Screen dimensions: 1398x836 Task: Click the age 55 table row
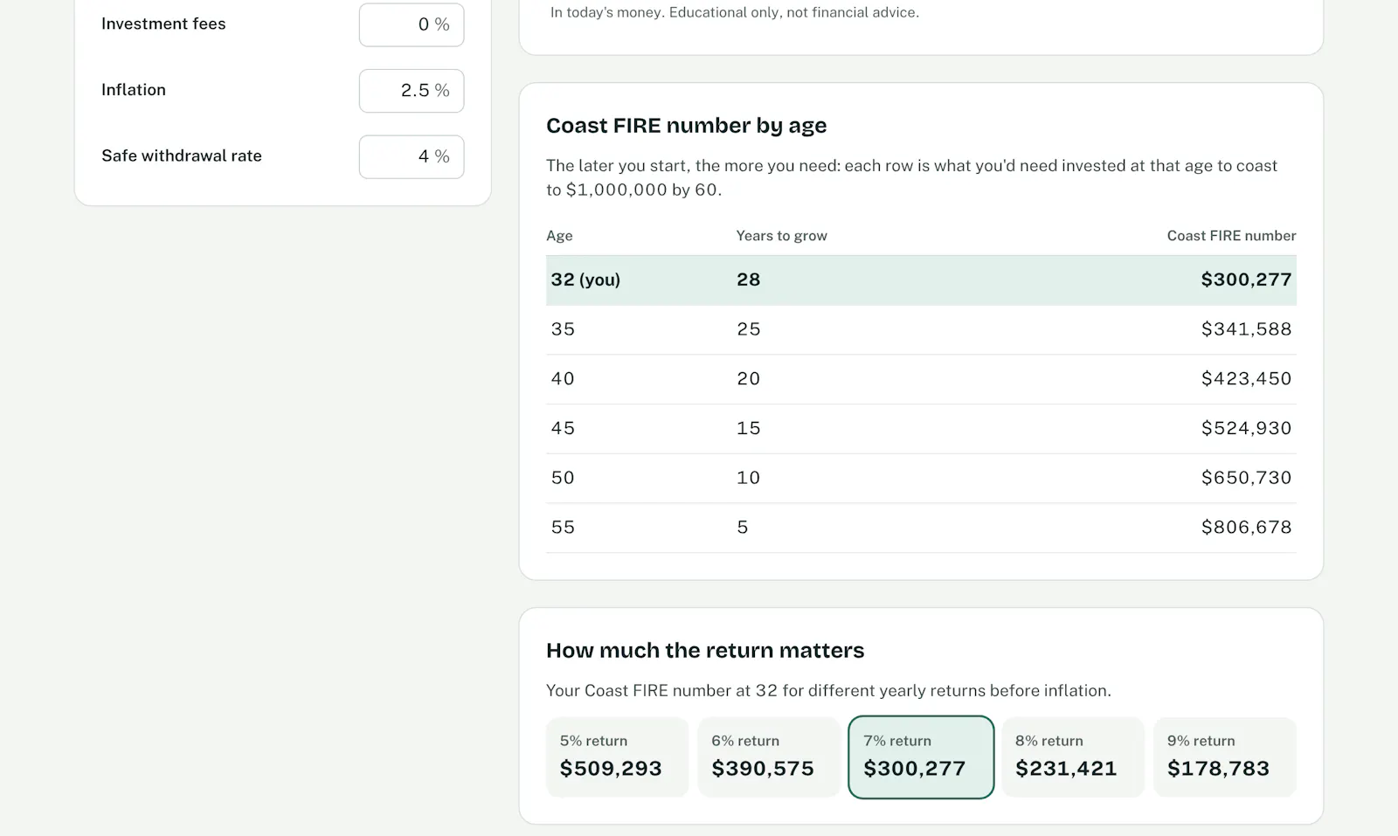(x=921, y=528)
